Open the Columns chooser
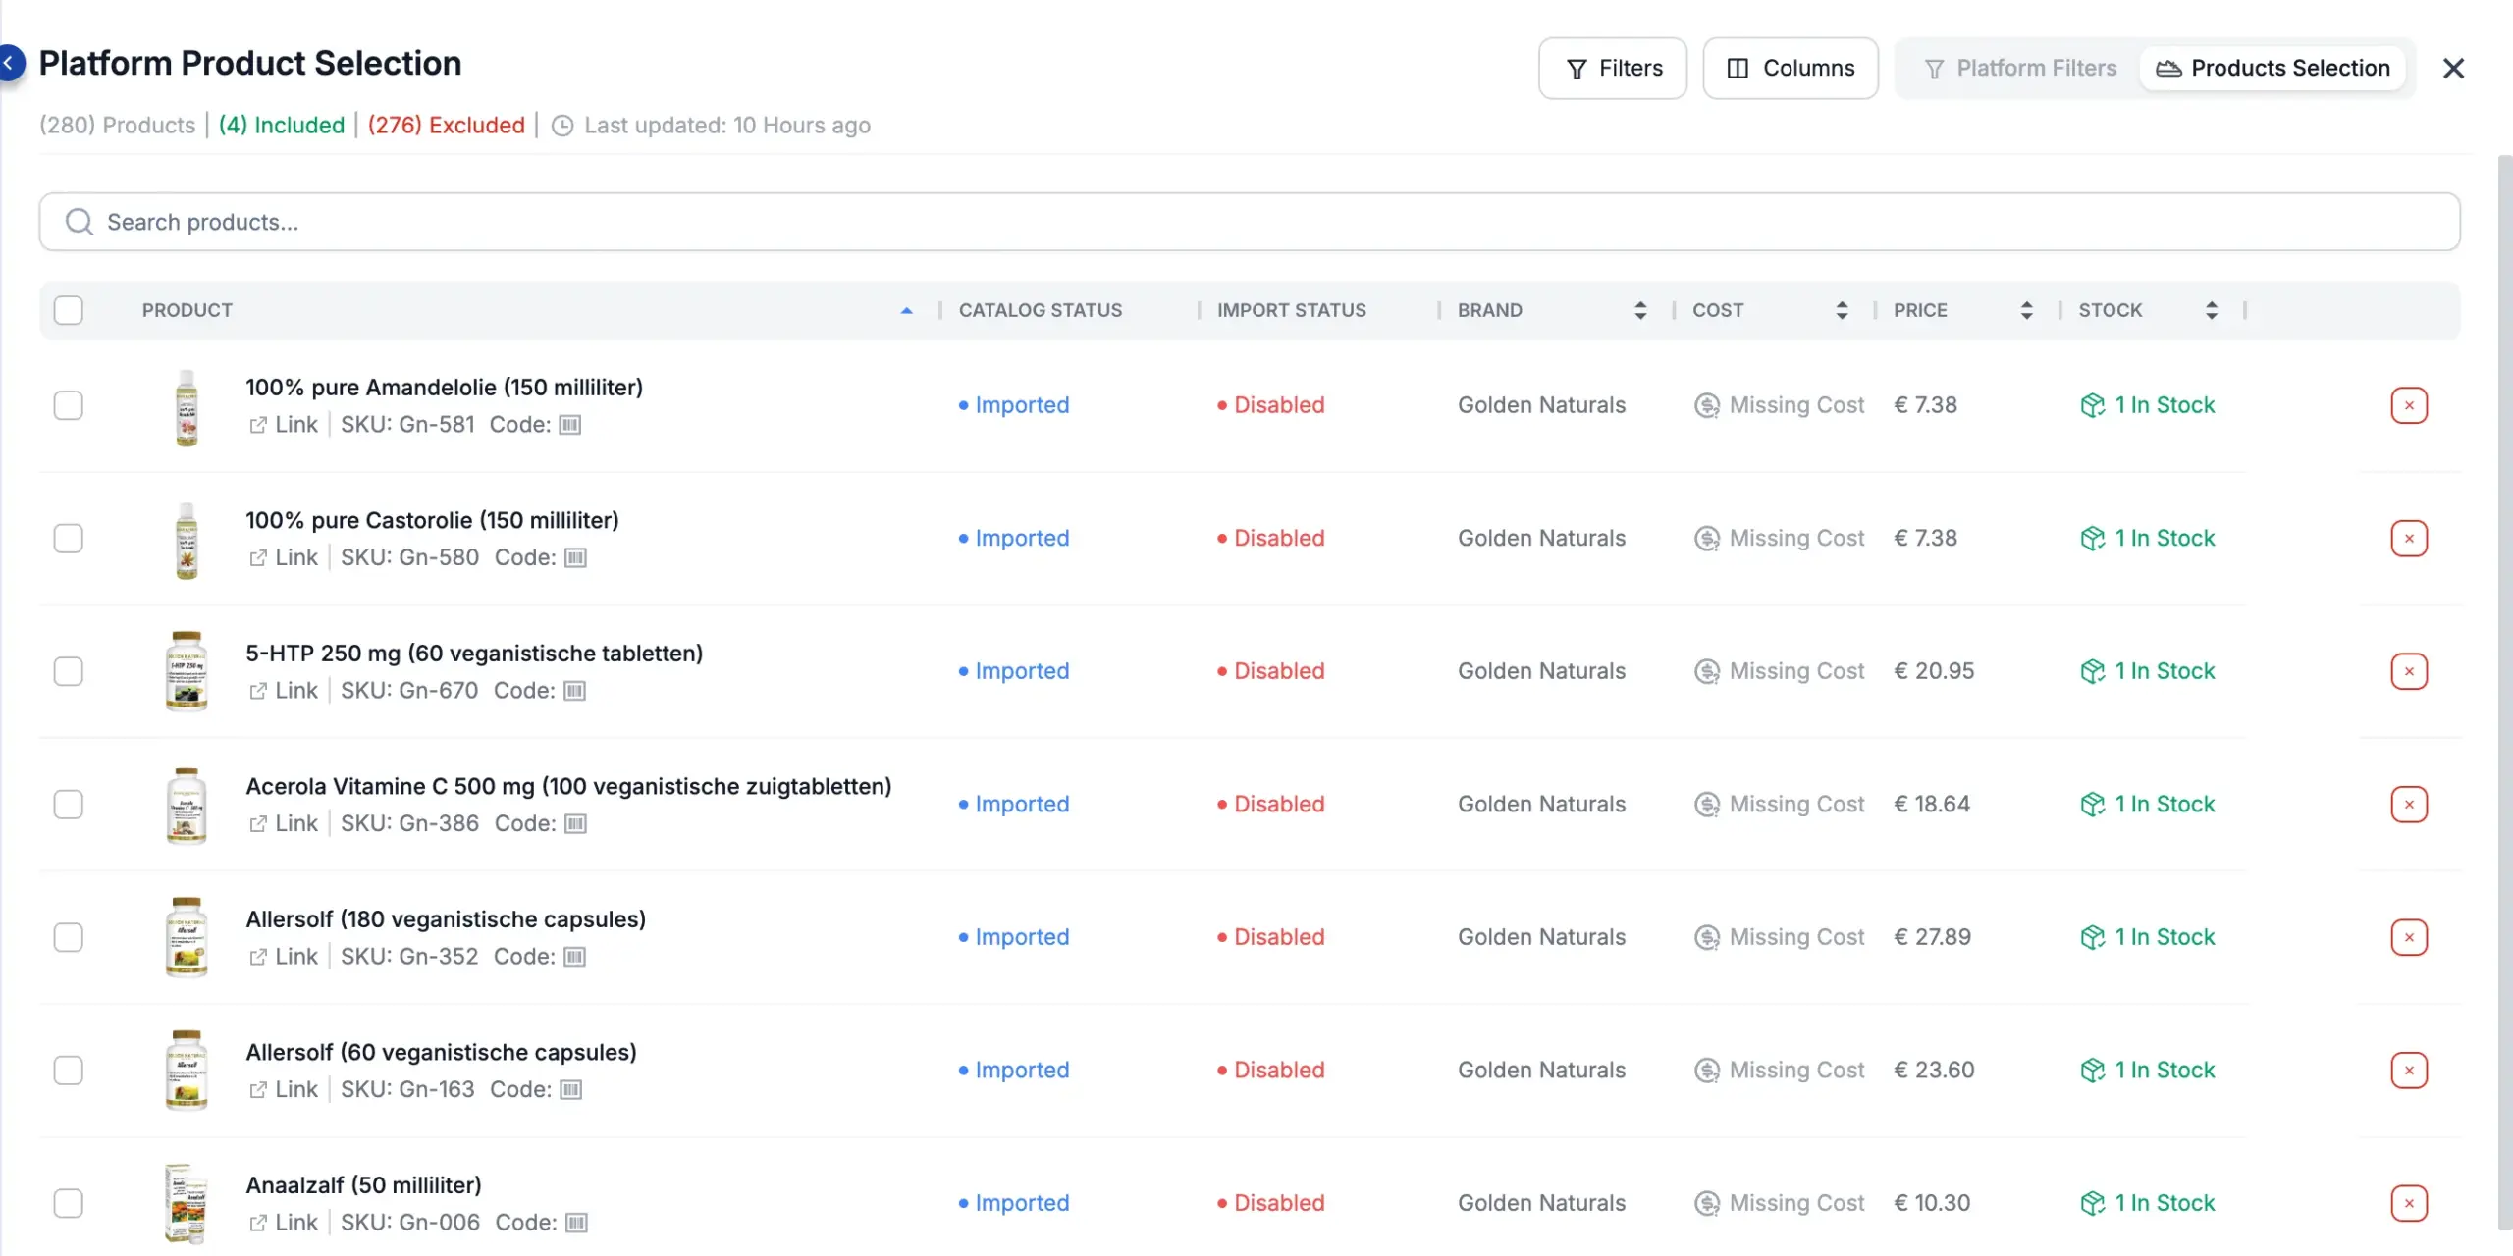The image size is (2513, 1256). click(x=1791, y=69)
